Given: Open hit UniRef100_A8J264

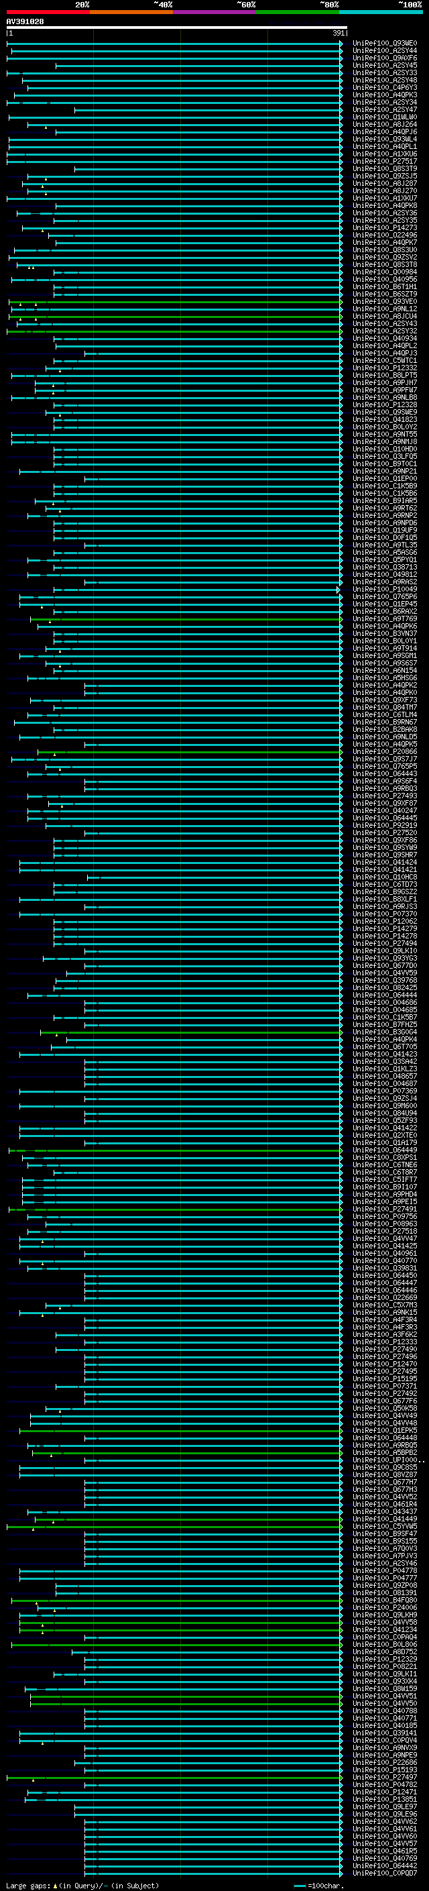Looking at the screenshot, I should click(385, 125).
